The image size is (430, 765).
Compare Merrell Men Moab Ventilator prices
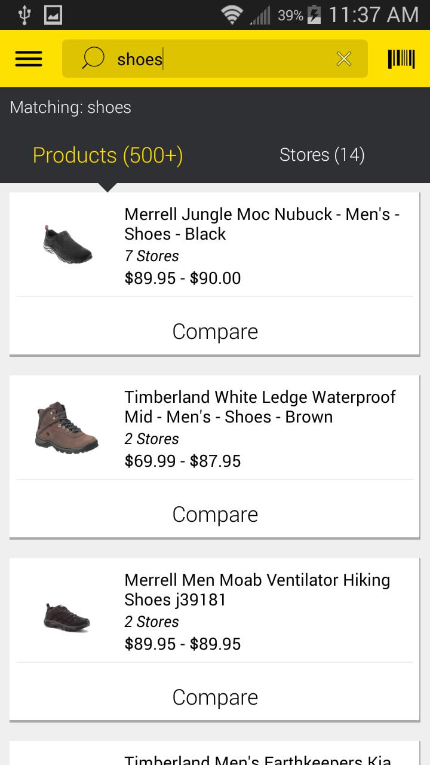tap(215, 697)
